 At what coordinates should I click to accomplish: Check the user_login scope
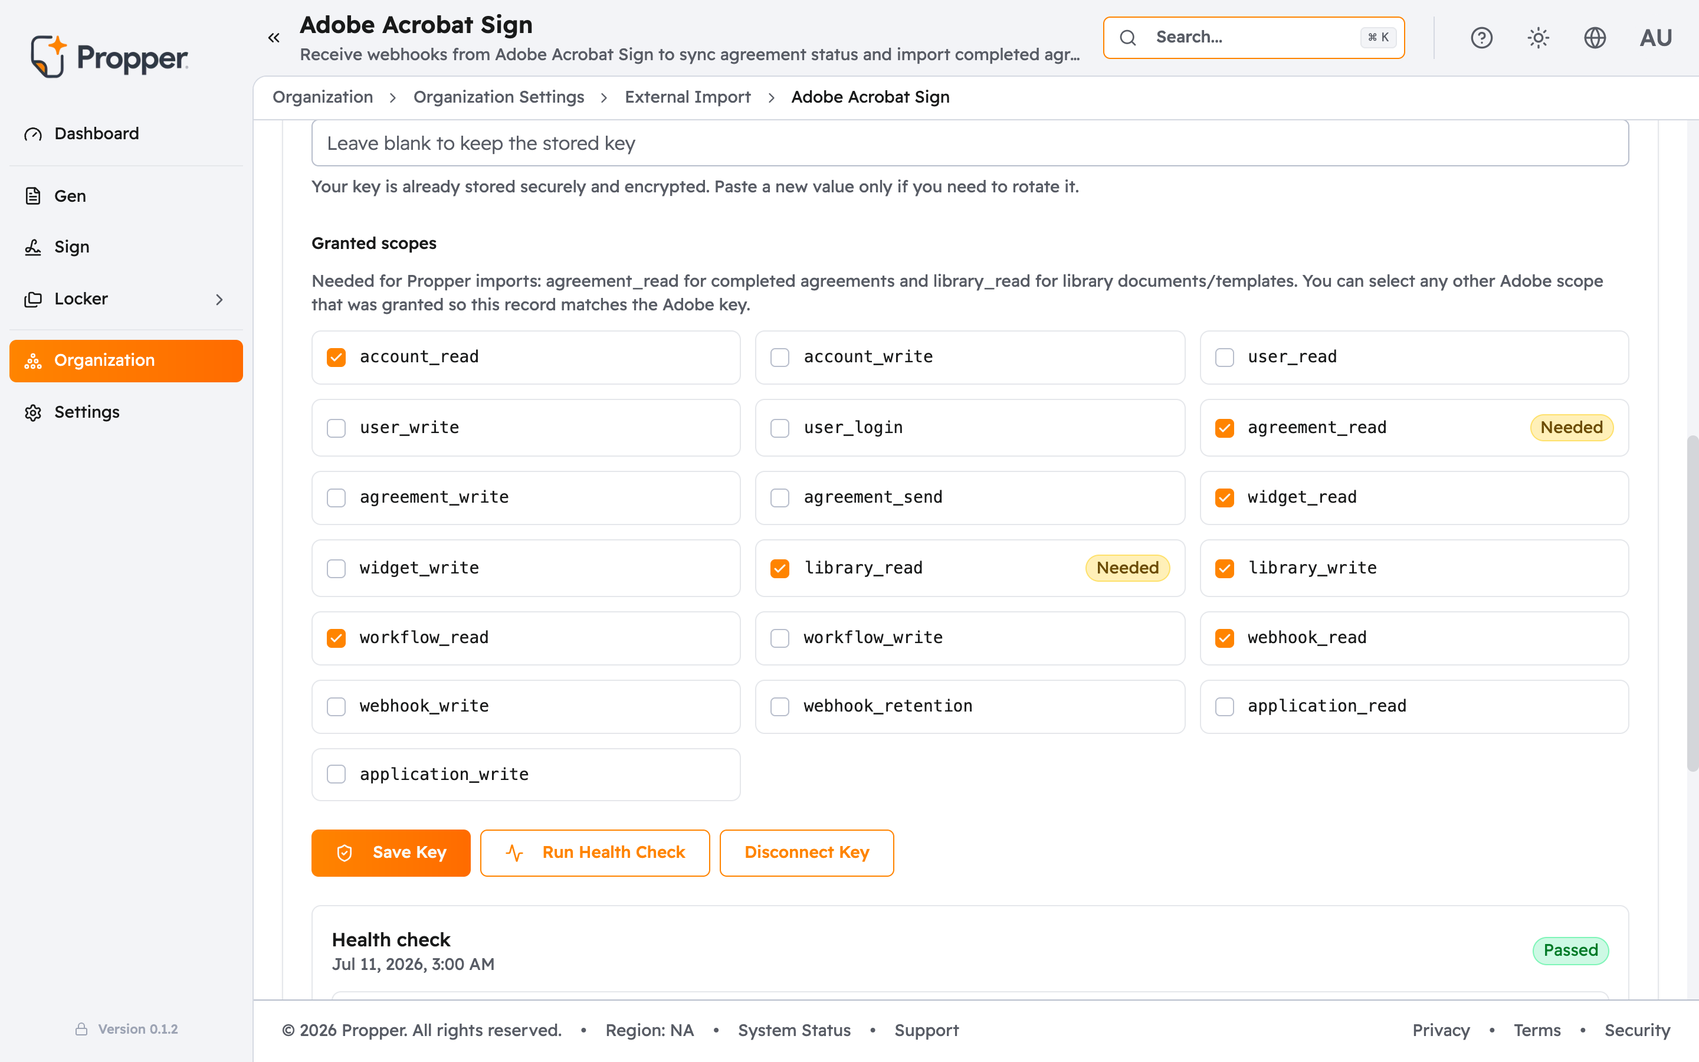[x=780, y=428]
